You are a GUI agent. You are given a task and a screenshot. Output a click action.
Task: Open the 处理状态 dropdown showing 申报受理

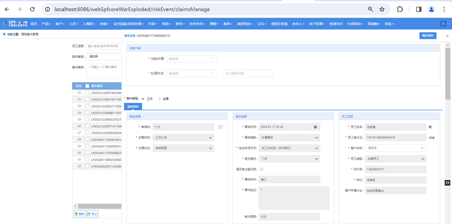(x=183, y=148)
